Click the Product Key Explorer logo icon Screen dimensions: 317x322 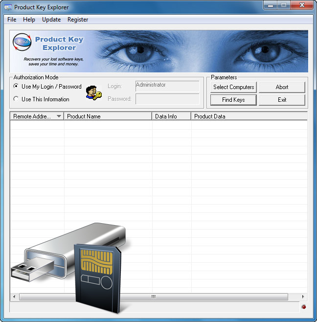tap(22, 43)
